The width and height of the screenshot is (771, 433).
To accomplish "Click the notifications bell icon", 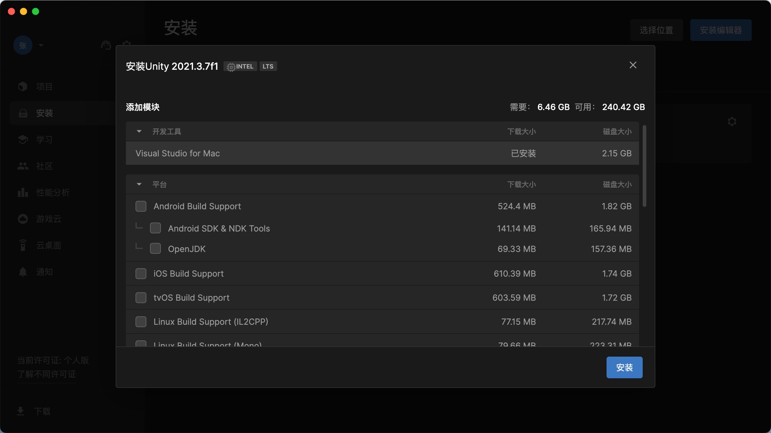I will pos(23,272).
